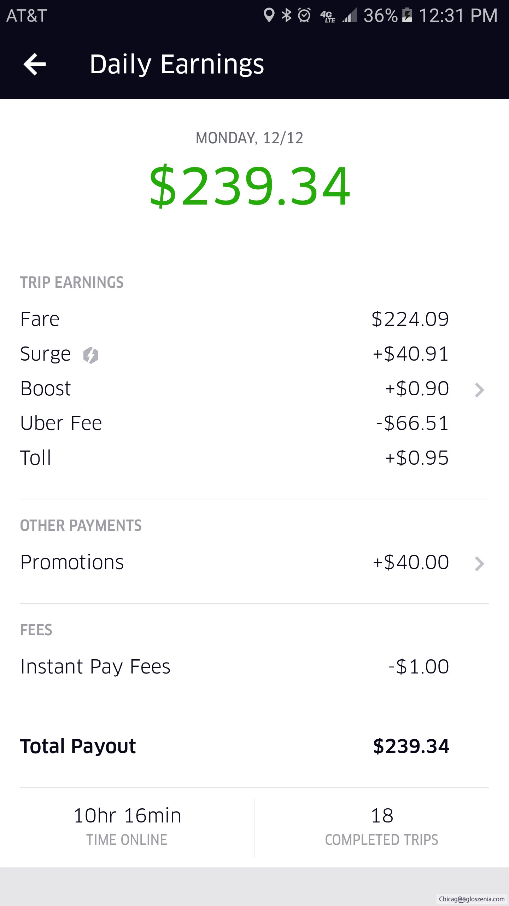The image size is (509, 906).
Task: Tap the green $239.34 total amount
Action: [250, 186]
